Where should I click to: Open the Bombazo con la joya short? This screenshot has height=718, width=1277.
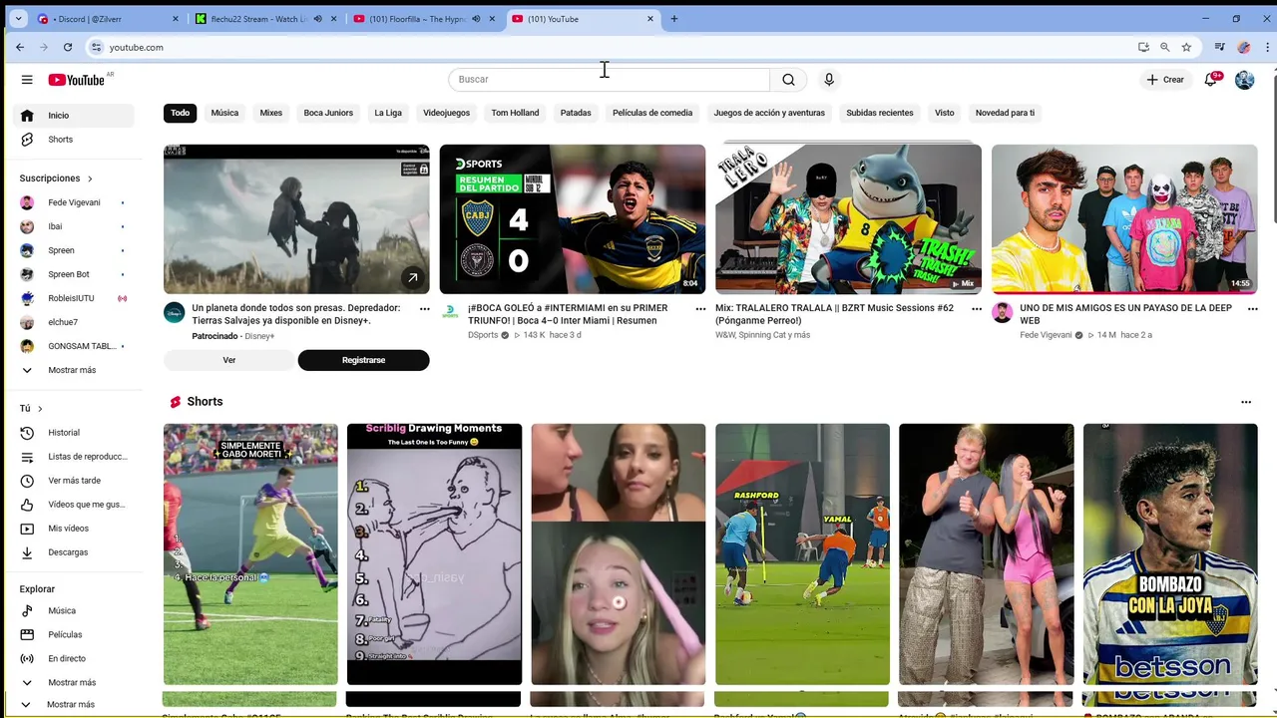(x=1170, y=554)
